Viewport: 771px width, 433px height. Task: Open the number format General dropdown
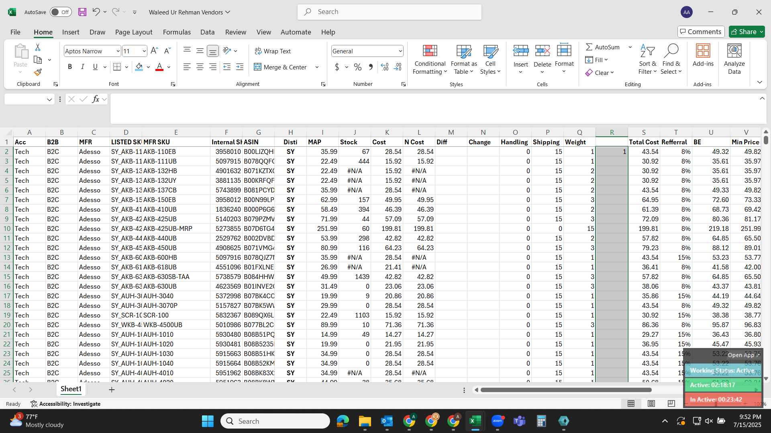point(400,51)
